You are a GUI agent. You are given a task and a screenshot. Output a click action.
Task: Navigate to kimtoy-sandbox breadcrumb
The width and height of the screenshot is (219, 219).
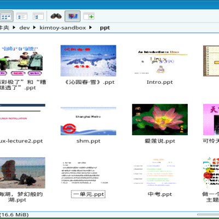tap(62, 28)
